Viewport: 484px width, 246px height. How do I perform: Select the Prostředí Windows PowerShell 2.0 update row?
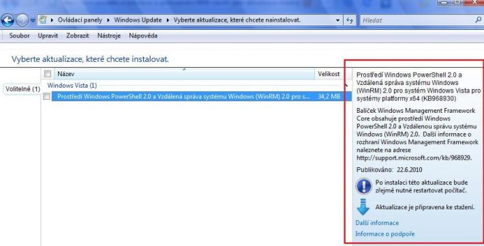[x=201, y=96]
